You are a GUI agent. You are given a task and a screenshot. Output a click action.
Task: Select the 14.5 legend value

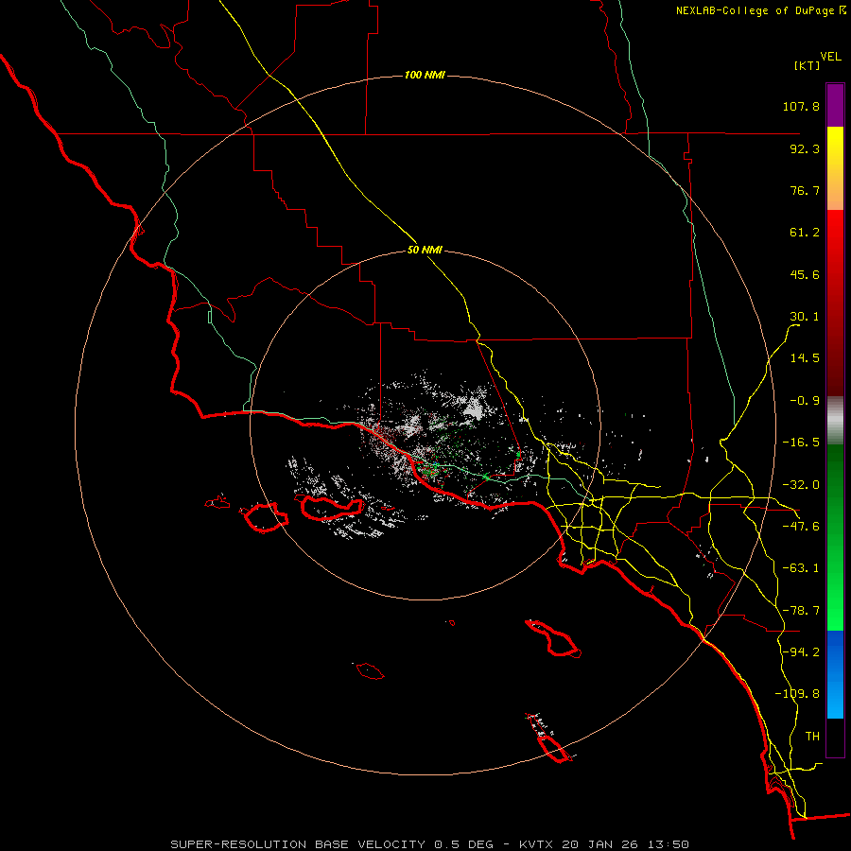(x=805, y=358)
